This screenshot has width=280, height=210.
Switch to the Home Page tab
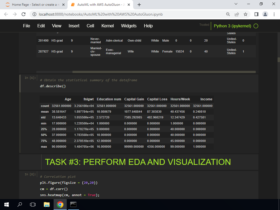click(34, 5)
